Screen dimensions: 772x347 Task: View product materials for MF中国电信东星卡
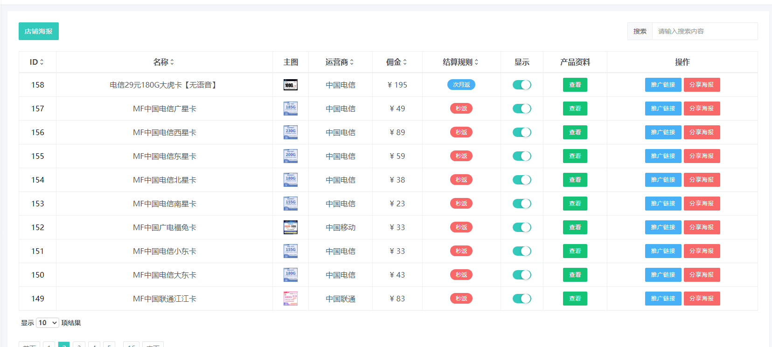575,156
